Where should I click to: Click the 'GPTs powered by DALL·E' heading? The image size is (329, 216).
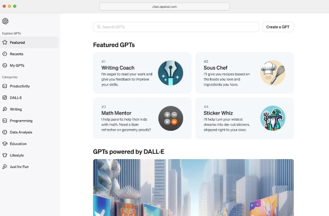(128, 152)
